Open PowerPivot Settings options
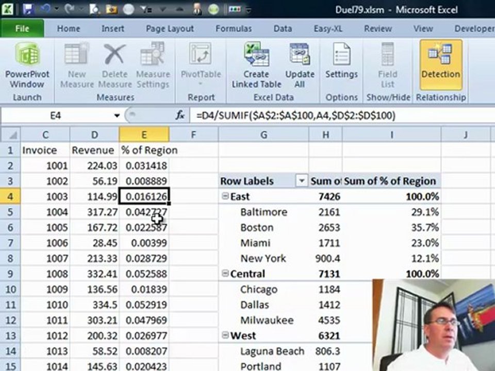 pyautogui.click(x=341, y=61)
